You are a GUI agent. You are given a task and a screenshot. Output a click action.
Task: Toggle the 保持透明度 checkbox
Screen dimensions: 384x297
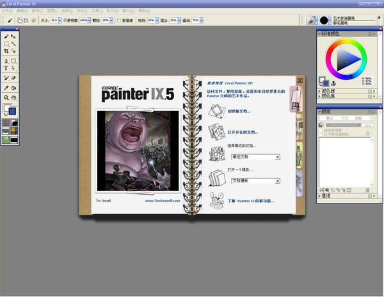coord(321,131)
